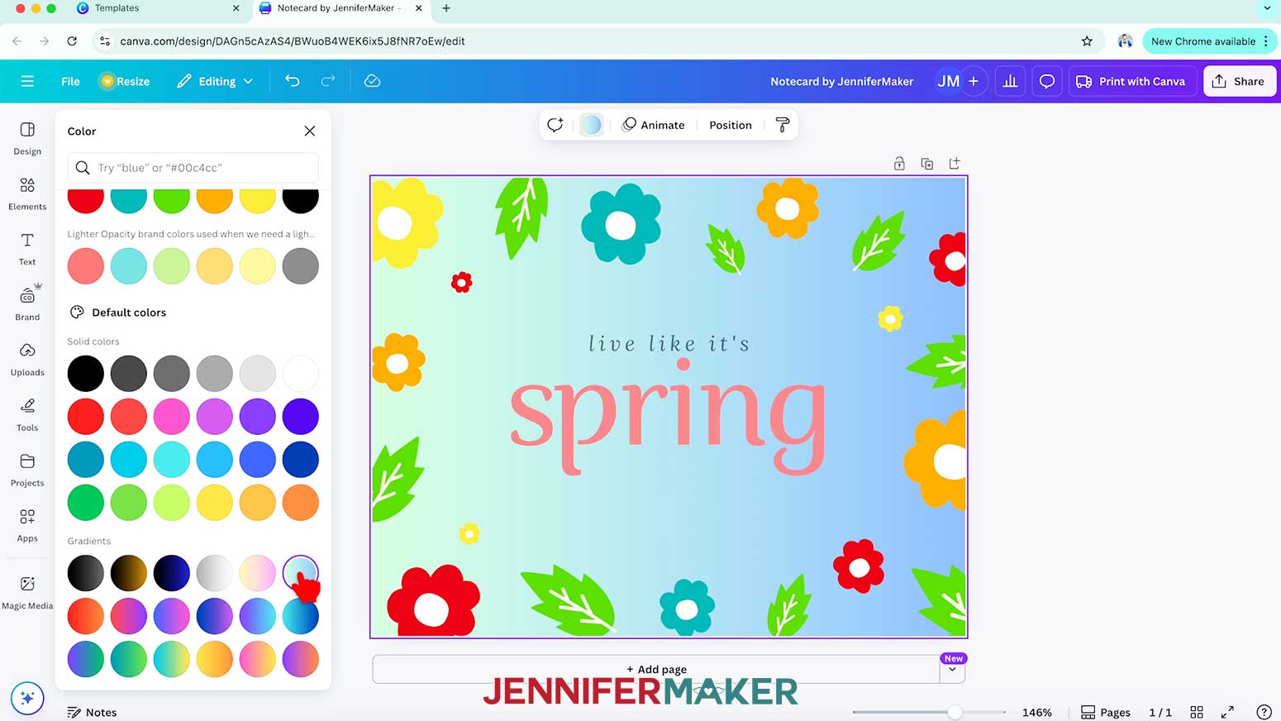This screenshot has height=721, width=1281.
Task: Enter fullscreen with the expand arrows icon
Action: coord(1227,712)
